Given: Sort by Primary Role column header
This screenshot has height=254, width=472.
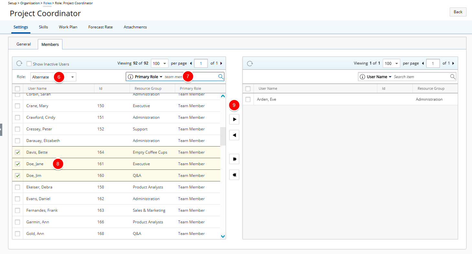Looking at the screenshot, I should point(190,88).
